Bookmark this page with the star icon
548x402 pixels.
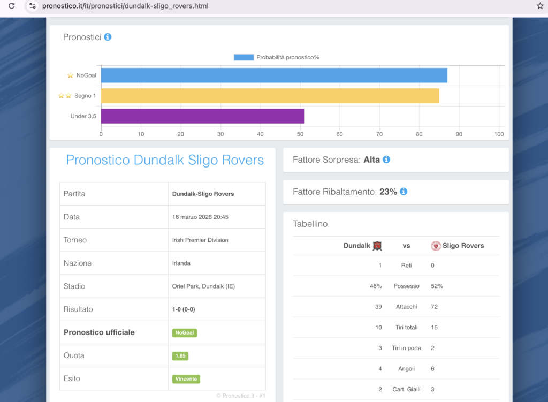539,6
